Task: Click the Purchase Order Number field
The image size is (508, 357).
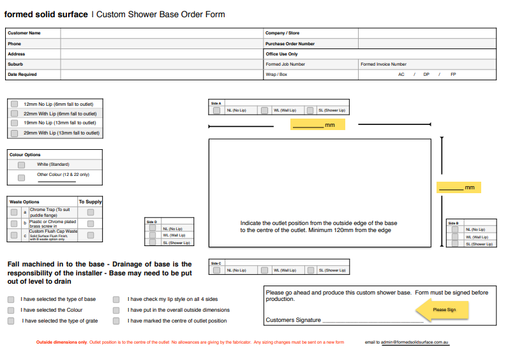Action: pyautogui.click(x=427, y=44)
